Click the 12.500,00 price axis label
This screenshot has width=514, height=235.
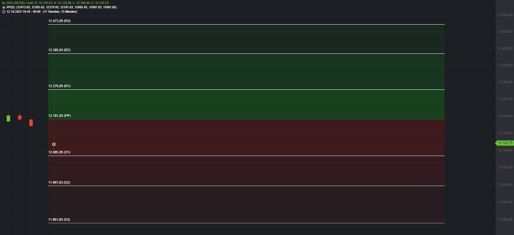[505, 15]
